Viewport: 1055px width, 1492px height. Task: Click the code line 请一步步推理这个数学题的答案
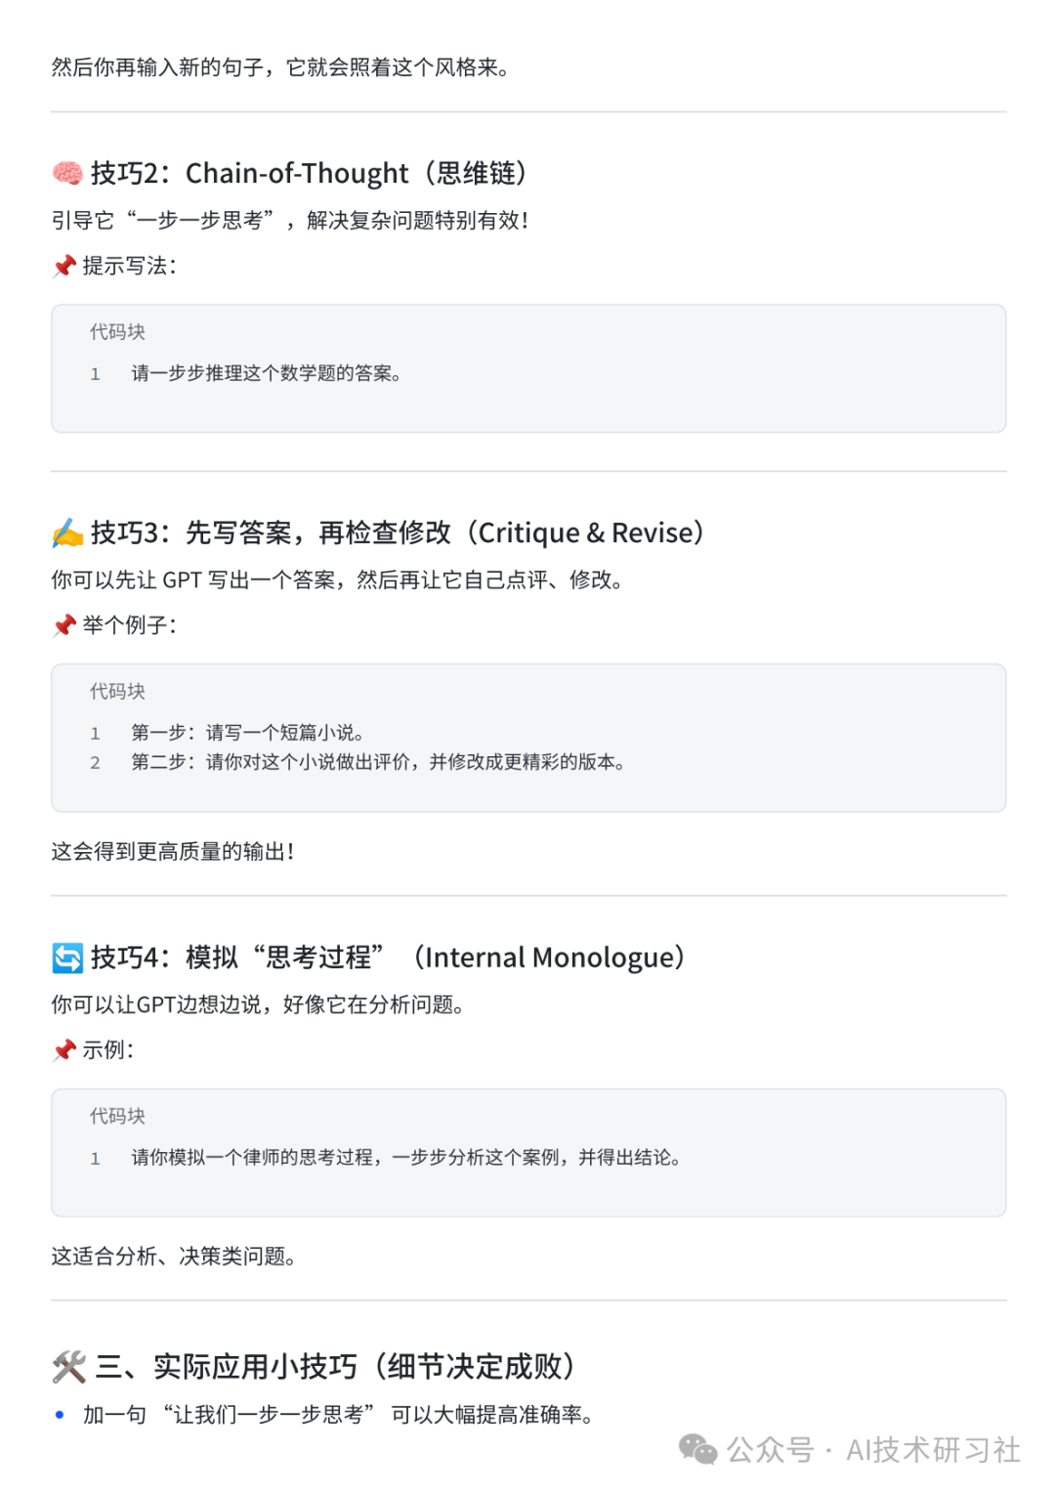pos(266,373)
